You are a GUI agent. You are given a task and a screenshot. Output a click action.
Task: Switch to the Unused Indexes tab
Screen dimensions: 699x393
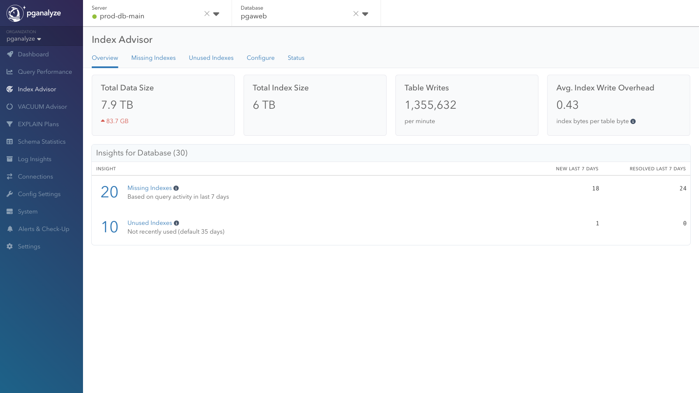211,58
